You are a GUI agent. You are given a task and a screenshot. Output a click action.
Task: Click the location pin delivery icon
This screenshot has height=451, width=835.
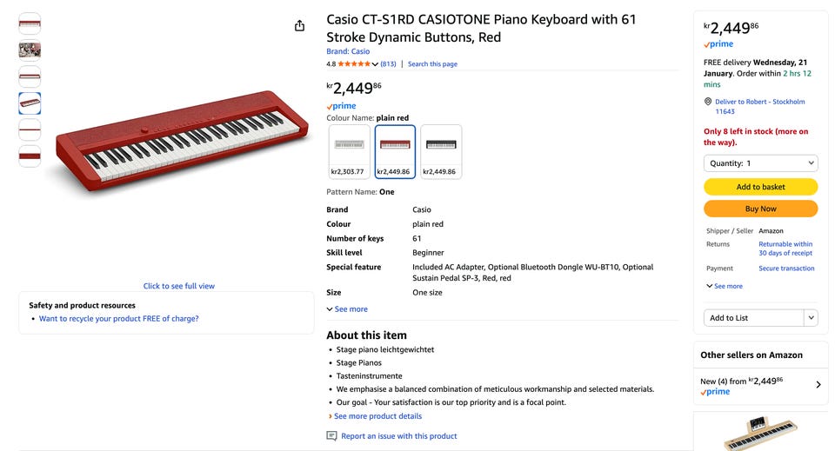[x=708, y=102]
